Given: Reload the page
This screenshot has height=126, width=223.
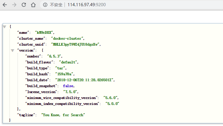Looking at the screenshot, I should coord(24,5).
